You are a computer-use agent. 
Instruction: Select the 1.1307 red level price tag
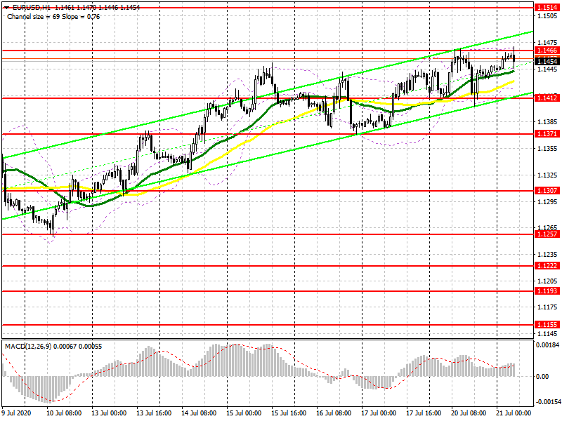click(547, 191)
